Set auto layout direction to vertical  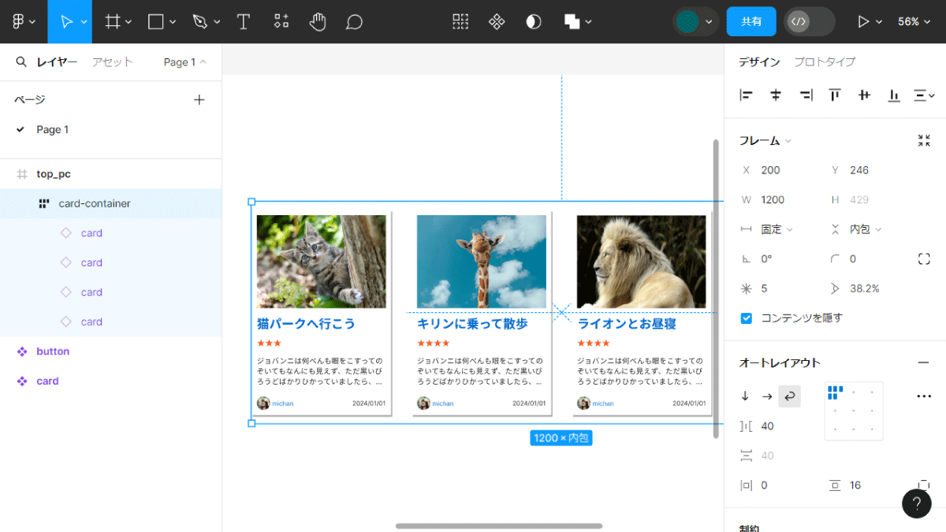[x=745, y=396]
